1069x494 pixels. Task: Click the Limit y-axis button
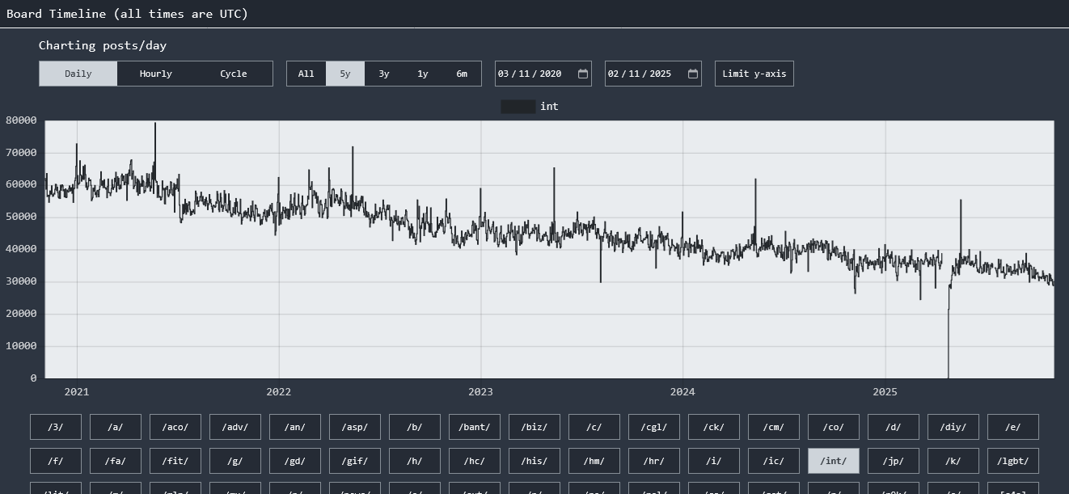pyautogui.click(x=754, y=74)
